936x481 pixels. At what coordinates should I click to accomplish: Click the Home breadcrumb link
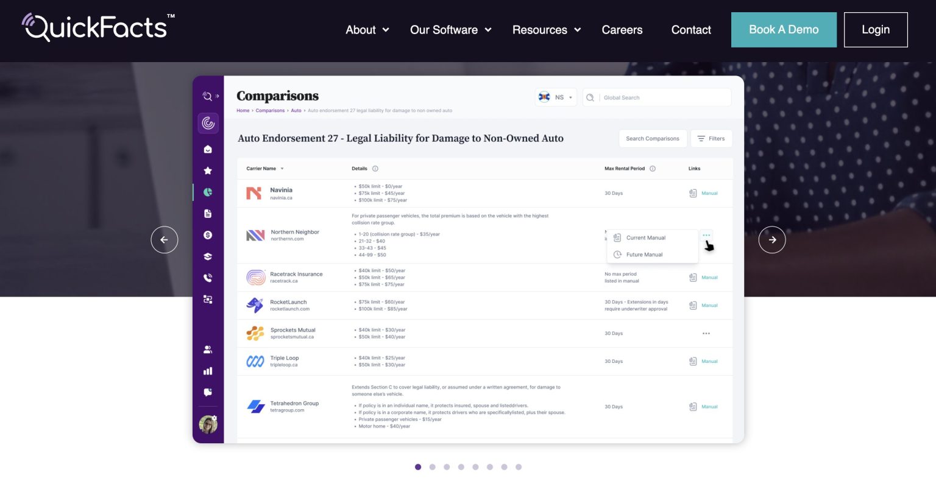[x=243, y=111]
